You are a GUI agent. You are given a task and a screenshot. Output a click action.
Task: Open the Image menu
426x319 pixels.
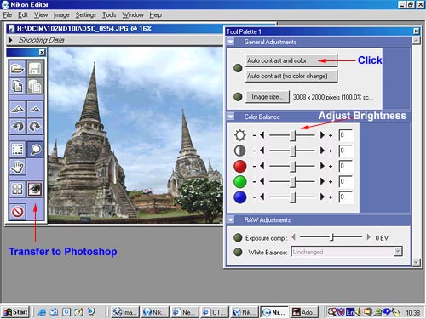(61, 14)
